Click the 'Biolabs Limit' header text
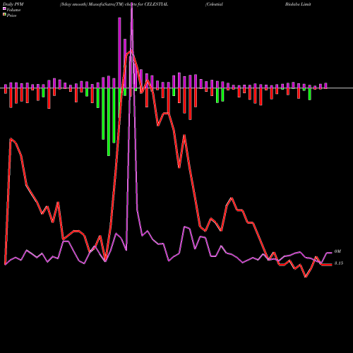This screenshot has height=353, width=353. (x=298, y=4)
